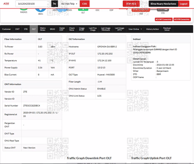Click PORT value 15/2/15
The height and width of the screenshot is (164, 194).
tap(101, 67)
